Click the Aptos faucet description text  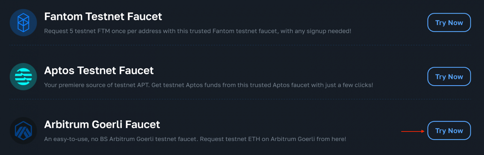208,85
